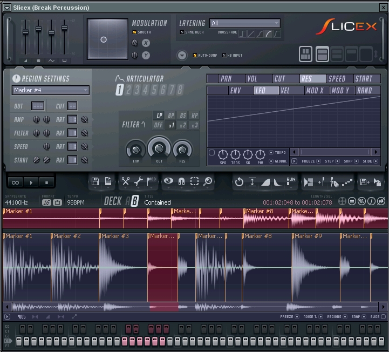Open the Layering All dropdown
This screenshot has height=352, width=389.
point(244,23)
